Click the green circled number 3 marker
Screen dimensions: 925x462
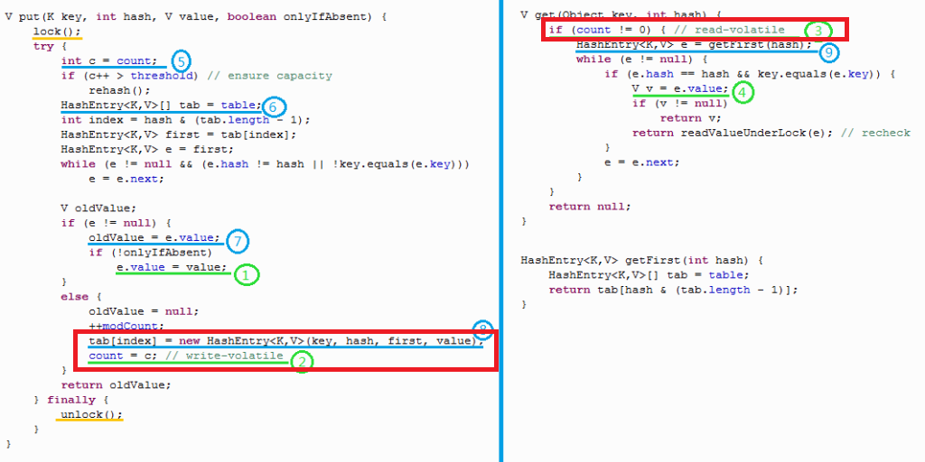point(818,32)
